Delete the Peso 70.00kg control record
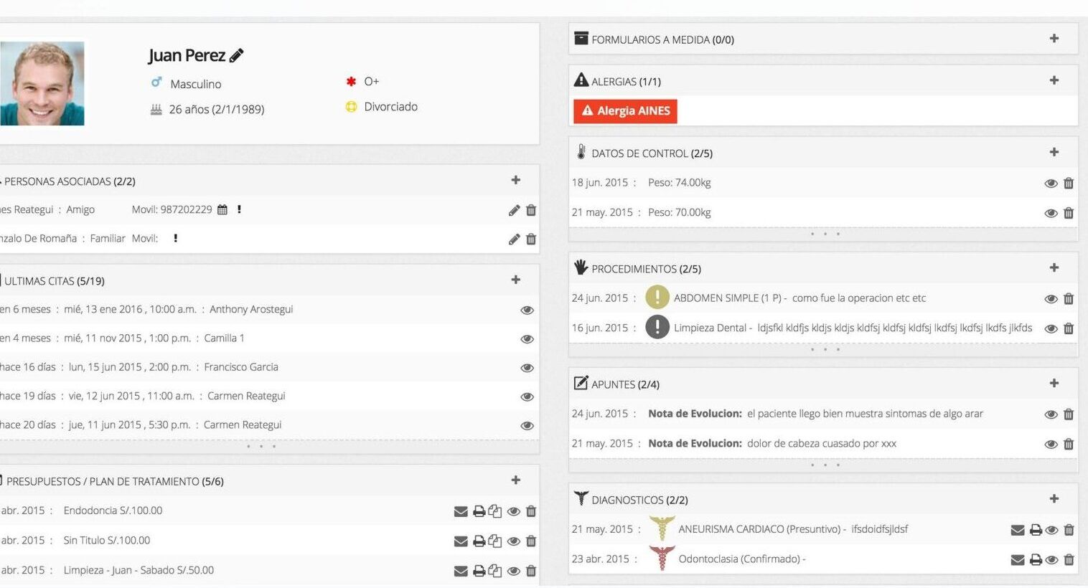 pyautogui.click(x=1069, y=213)
